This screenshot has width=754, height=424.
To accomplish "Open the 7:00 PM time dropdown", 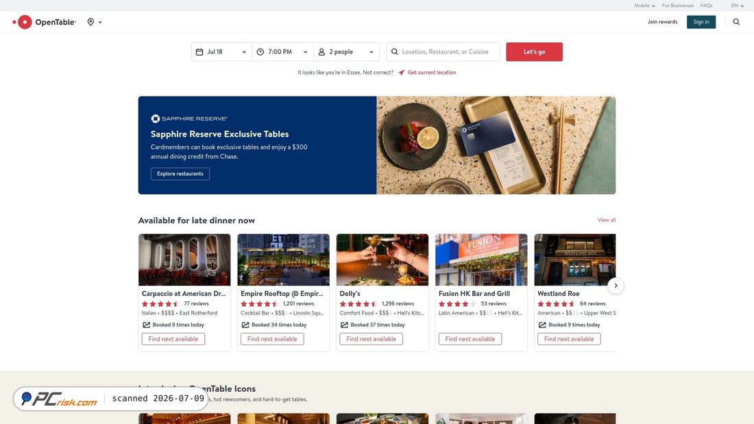I will 282,52.
